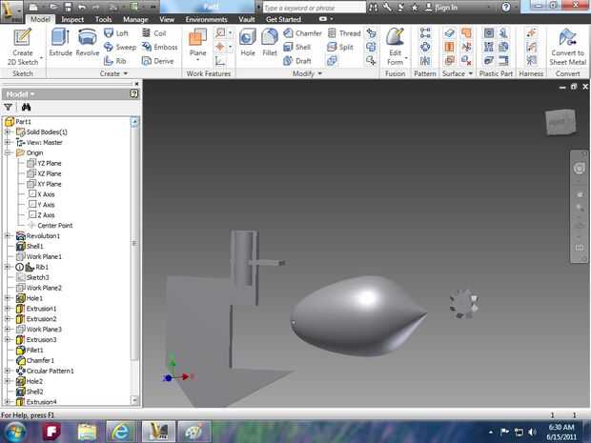This screenshot has height=443, width=591.
Task: Select XY Plane in the browser
Action: (45, 184)
